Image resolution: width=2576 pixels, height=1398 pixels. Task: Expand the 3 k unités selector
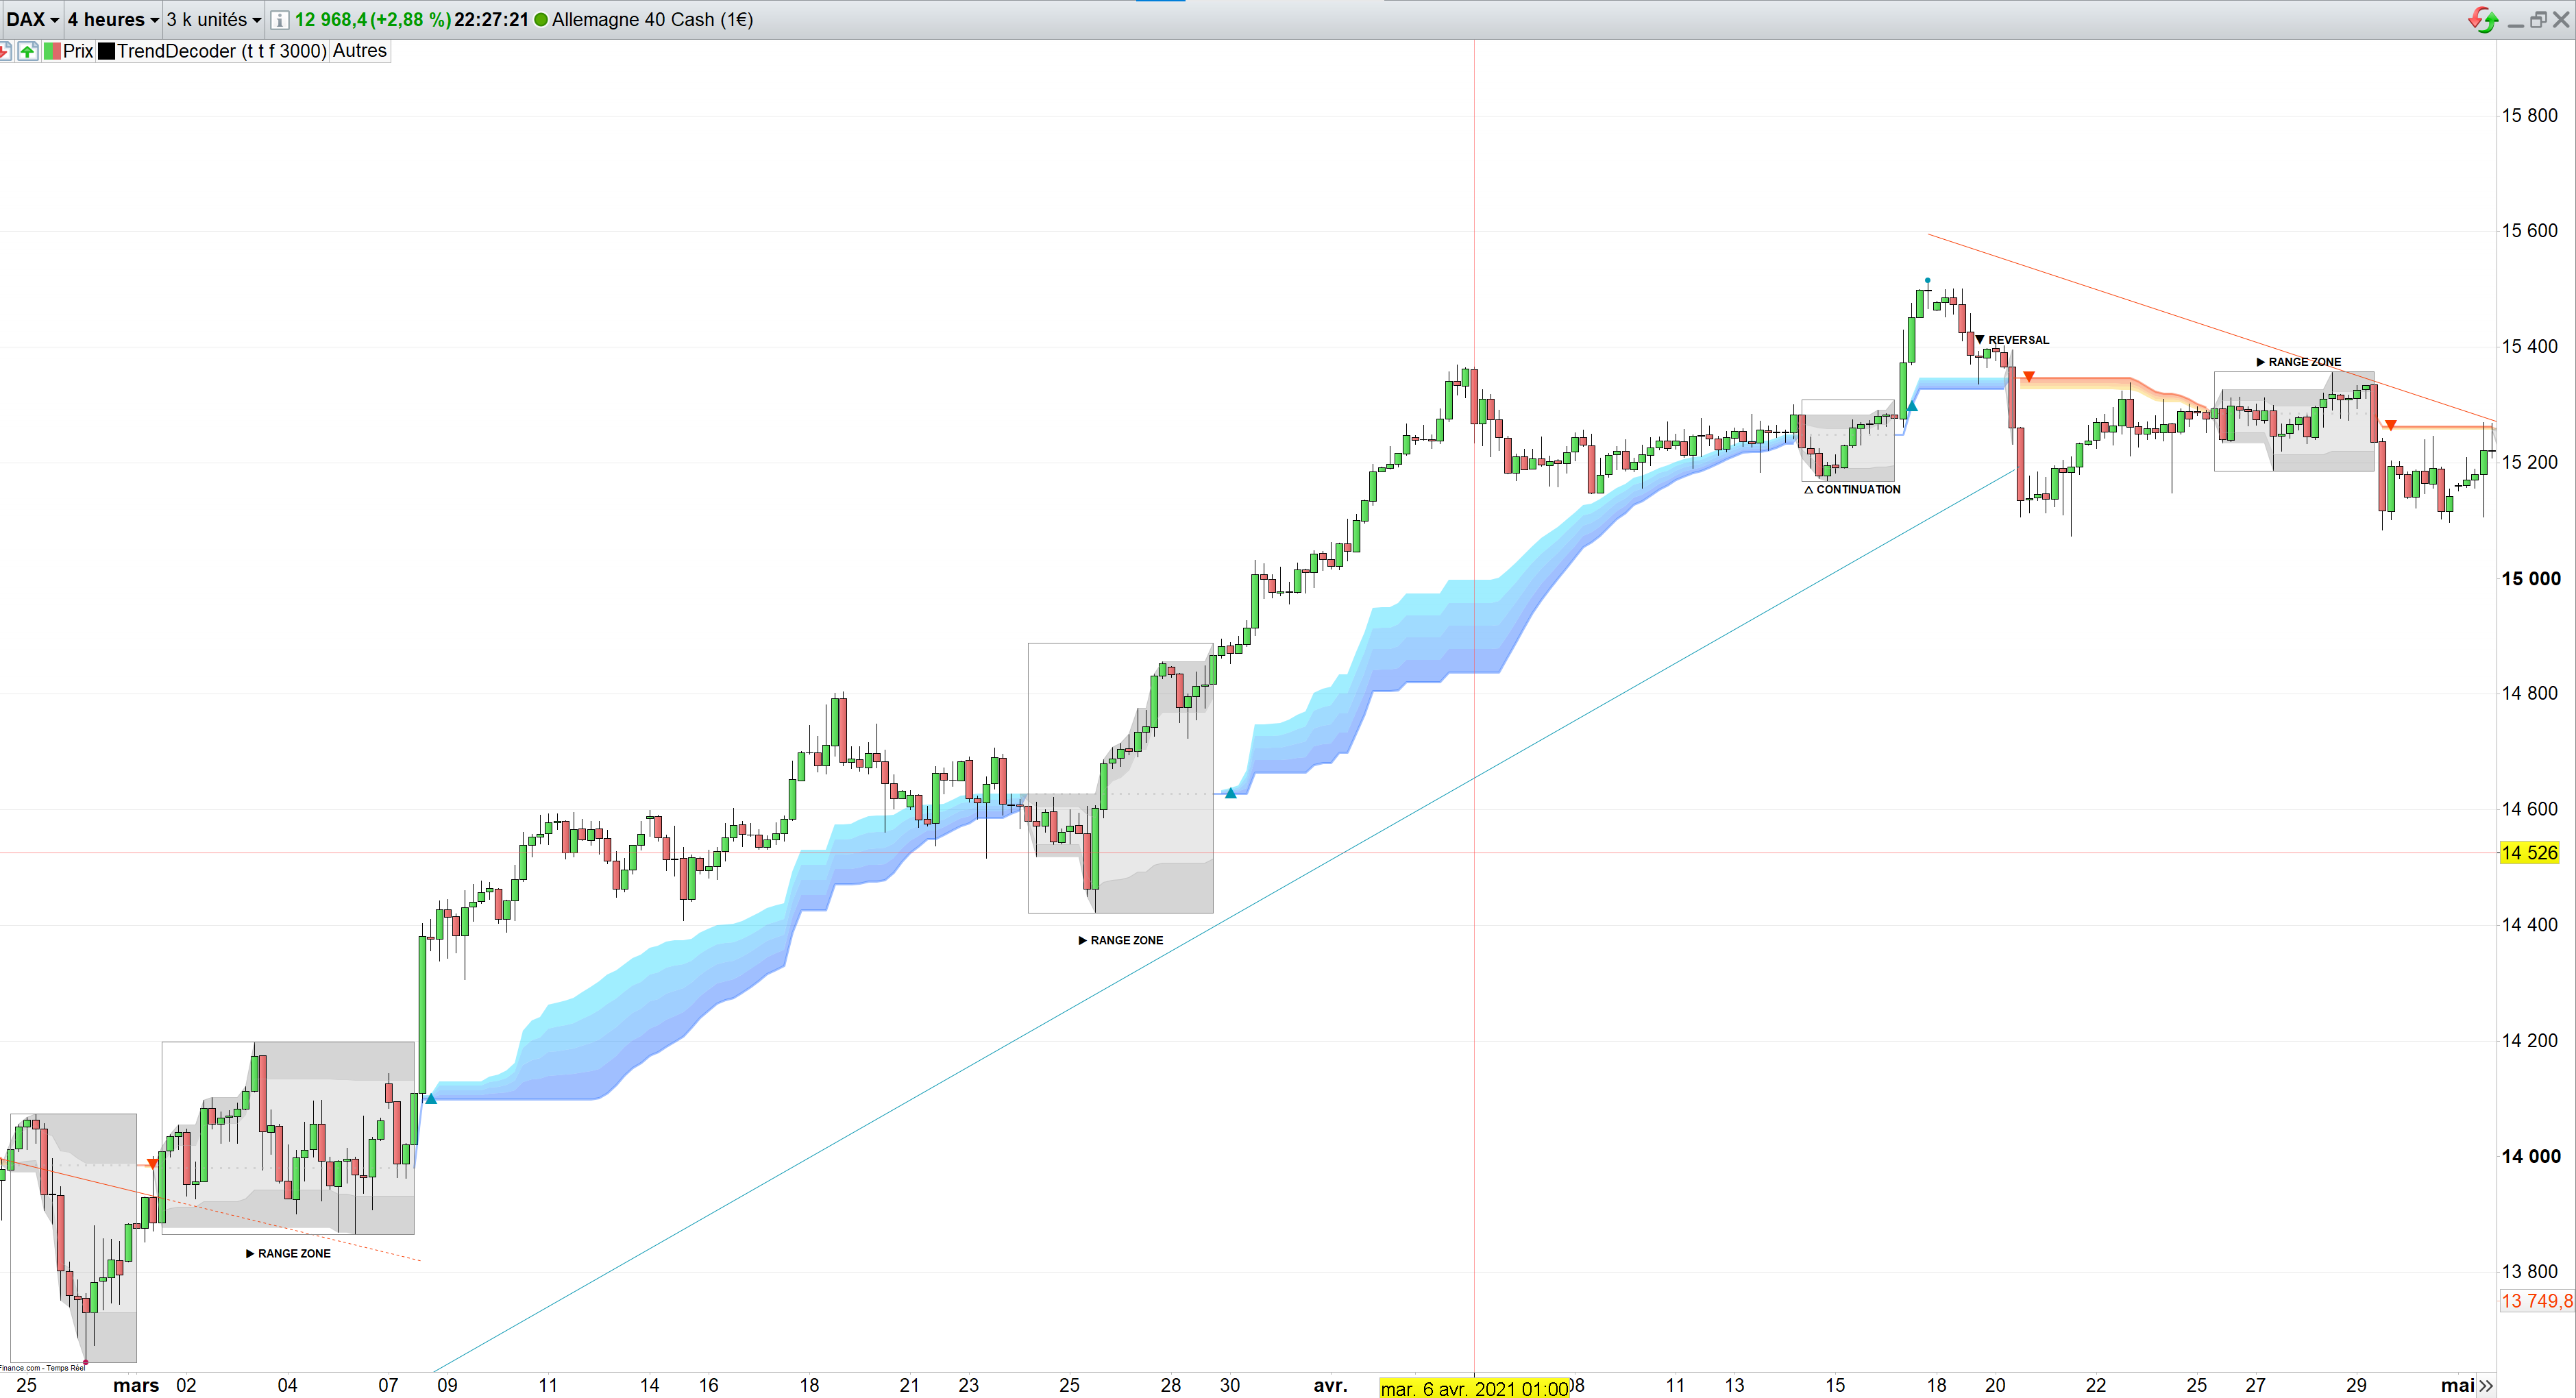point(213,19)
